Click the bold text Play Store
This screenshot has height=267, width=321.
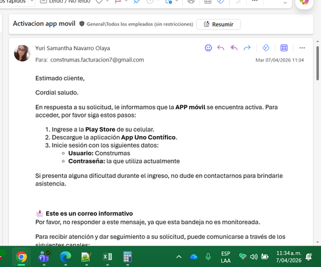coord(100,130)
